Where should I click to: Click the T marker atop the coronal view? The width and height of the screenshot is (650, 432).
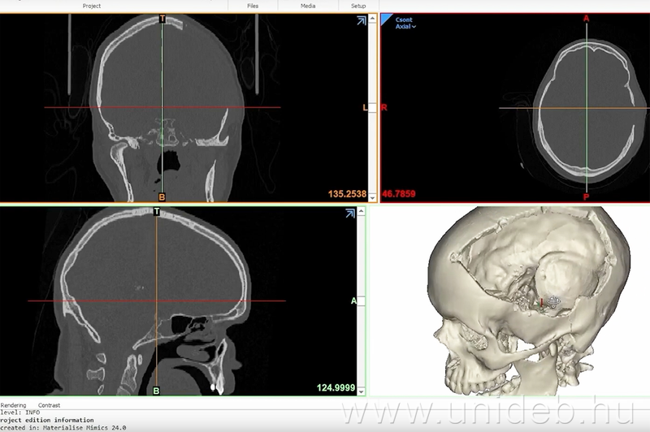pos(162,19)
